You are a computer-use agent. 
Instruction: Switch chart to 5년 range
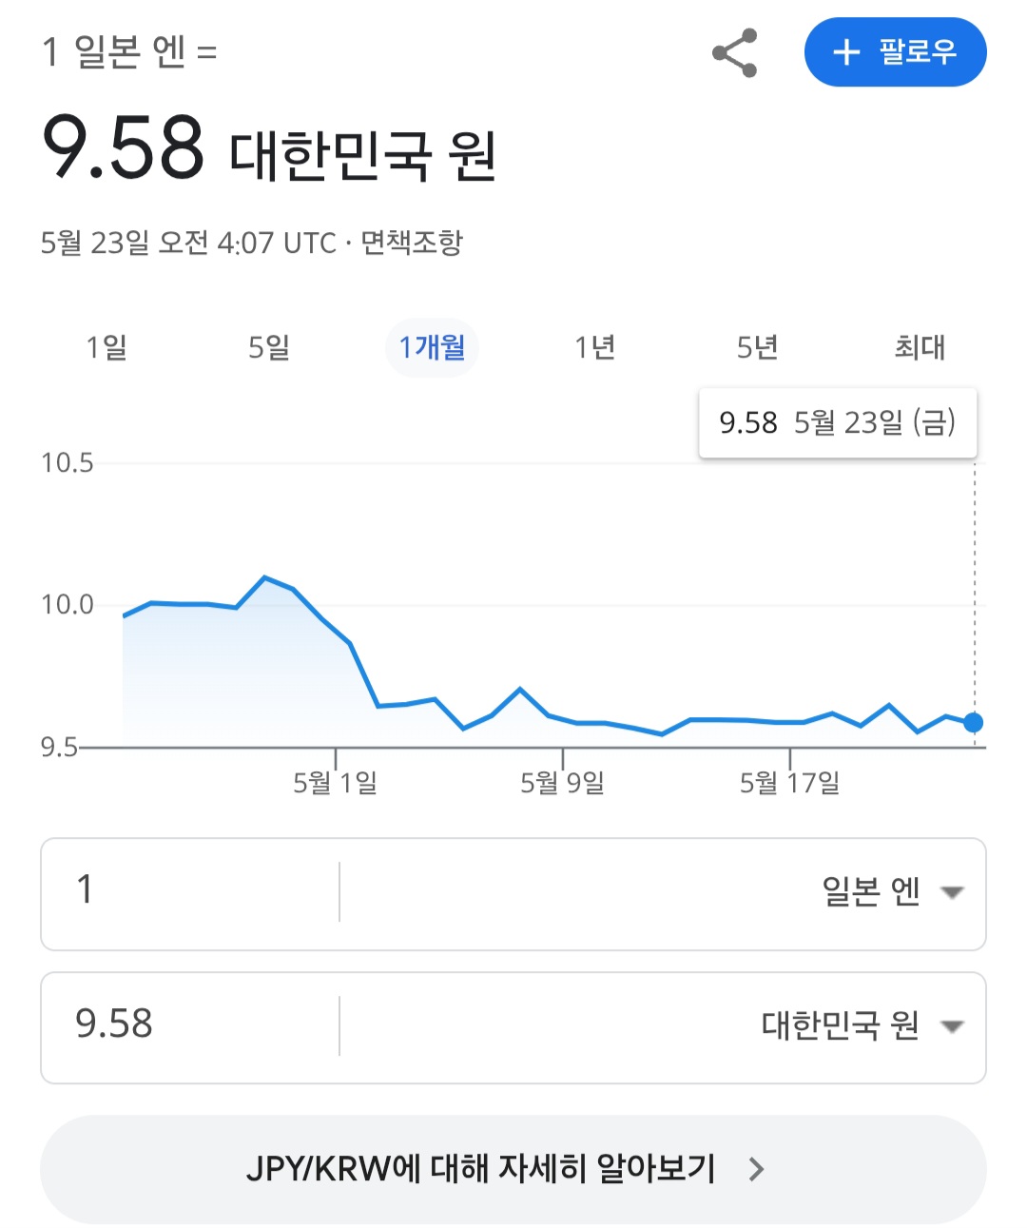click(x=758, y=347)
